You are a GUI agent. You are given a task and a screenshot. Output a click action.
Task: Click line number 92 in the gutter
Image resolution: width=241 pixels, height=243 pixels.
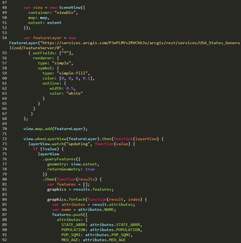point(4,240)
